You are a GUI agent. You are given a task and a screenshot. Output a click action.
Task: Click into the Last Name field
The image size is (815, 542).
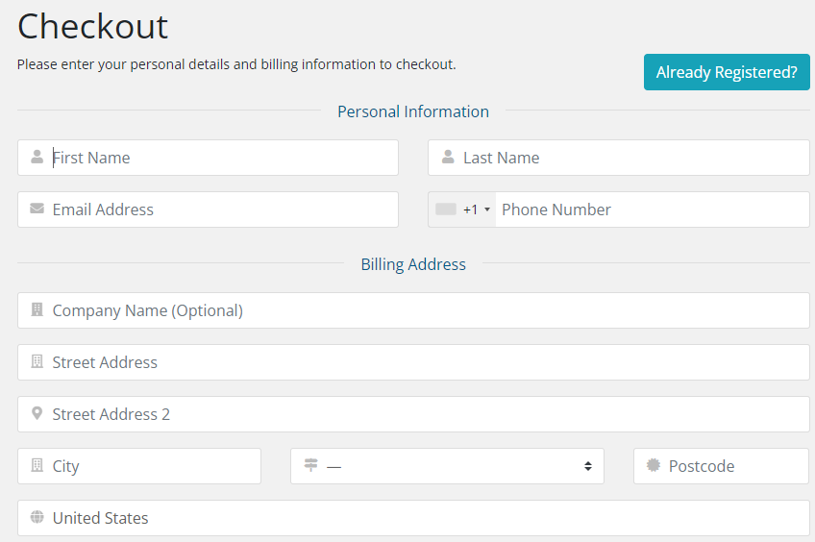pyautogui.click(x=630, y=158)
